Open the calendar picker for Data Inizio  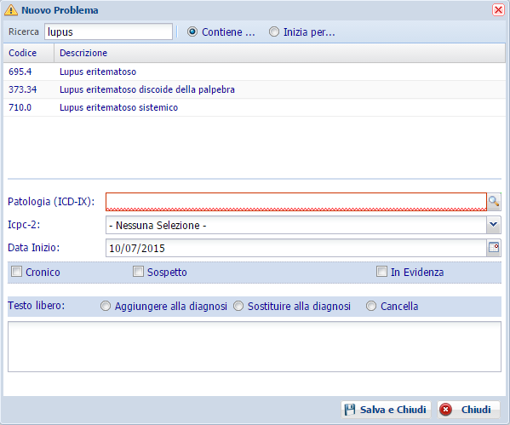coord(494,248)
